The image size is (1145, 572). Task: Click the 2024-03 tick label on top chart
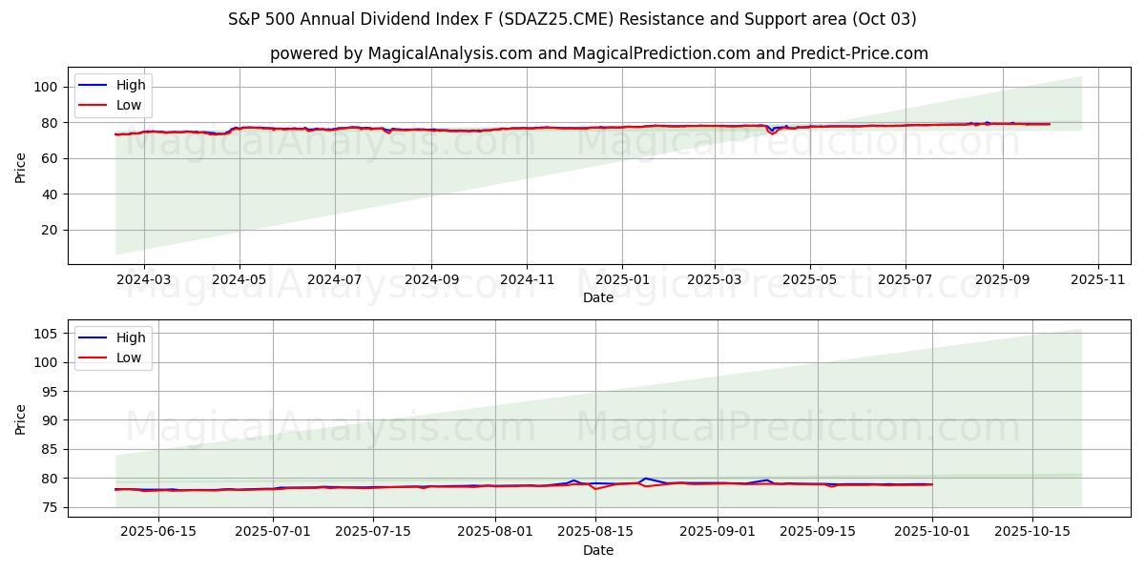(143, 280)
